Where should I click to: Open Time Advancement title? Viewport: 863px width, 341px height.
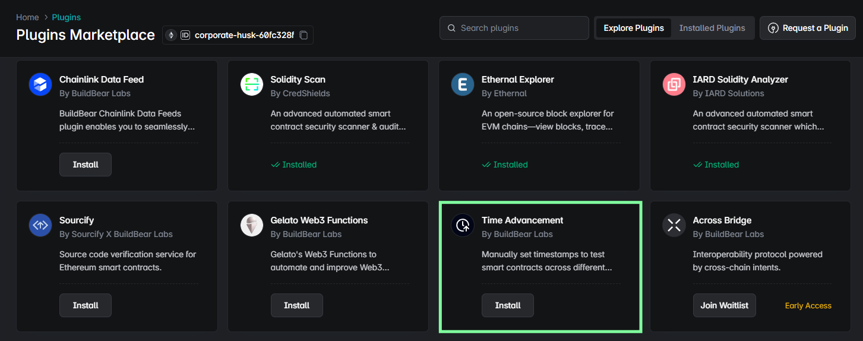[x=523, y=220]
